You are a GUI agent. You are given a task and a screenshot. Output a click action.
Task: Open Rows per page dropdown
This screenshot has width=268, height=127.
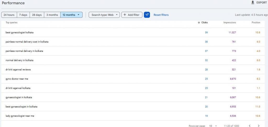213,126
